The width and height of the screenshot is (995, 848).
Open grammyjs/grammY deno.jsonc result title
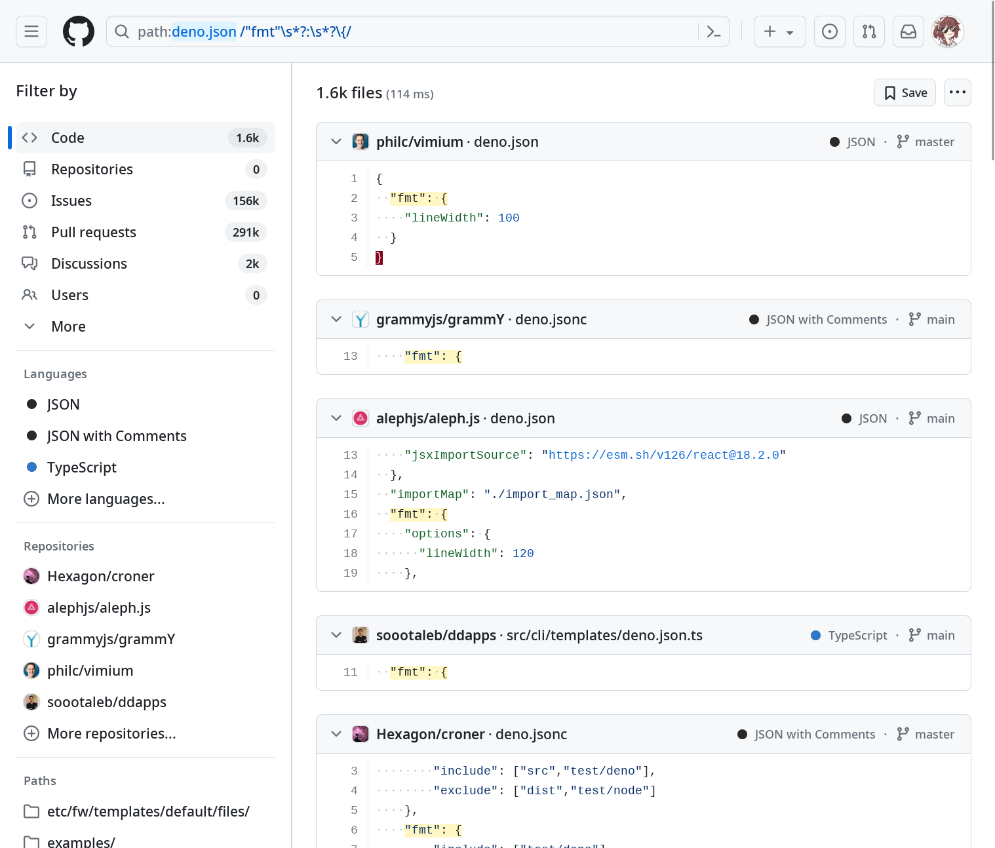(x=481, y=319)
